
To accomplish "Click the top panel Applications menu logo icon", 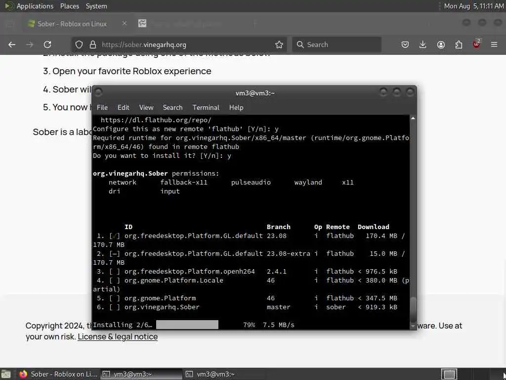I will (9, 6).
